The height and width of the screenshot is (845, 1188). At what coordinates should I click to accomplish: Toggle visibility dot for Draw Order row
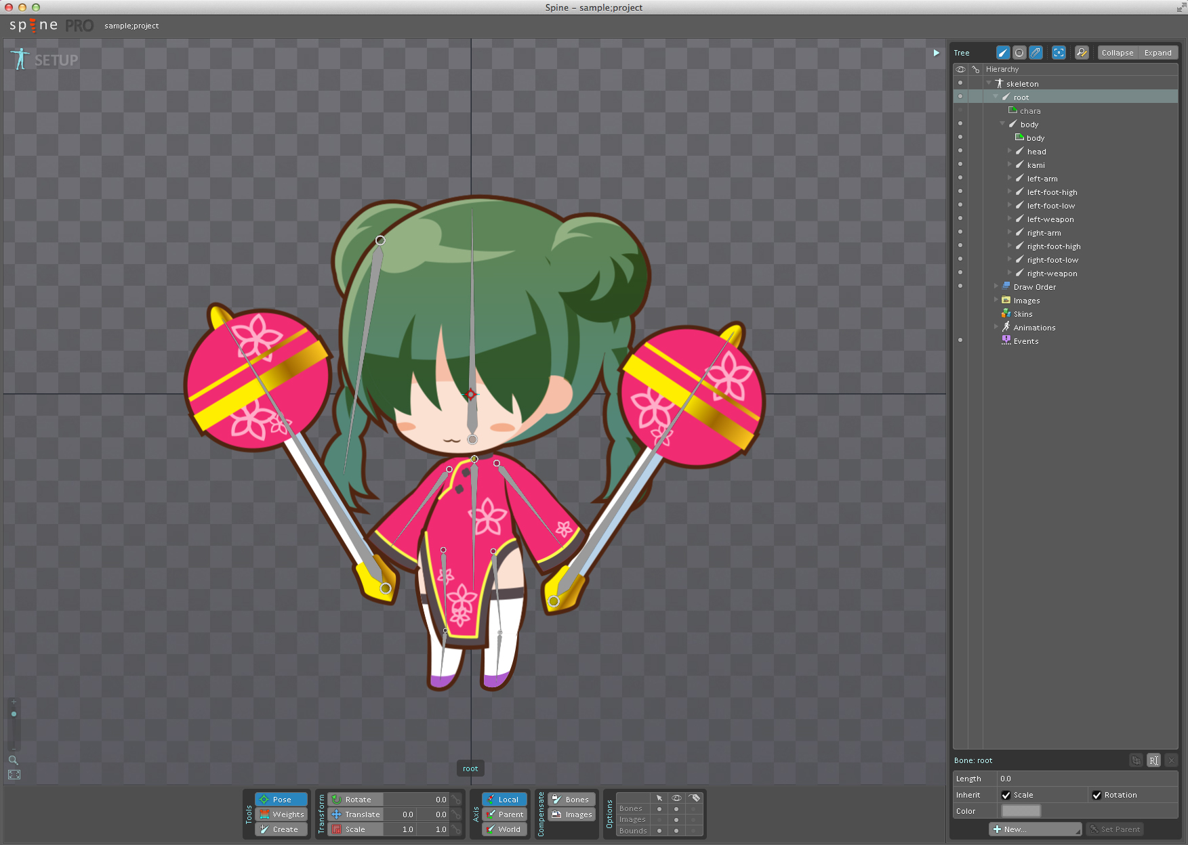pyautogui.click(x=960, y=286)
